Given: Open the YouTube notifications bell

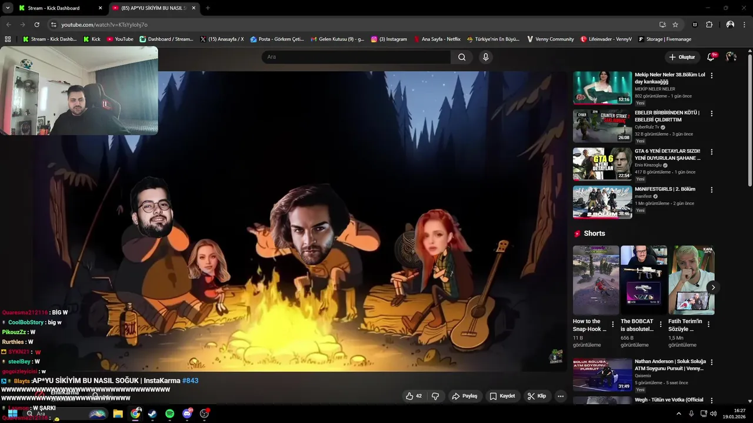Looking at the screenshot, I should [x=711, y=57].
